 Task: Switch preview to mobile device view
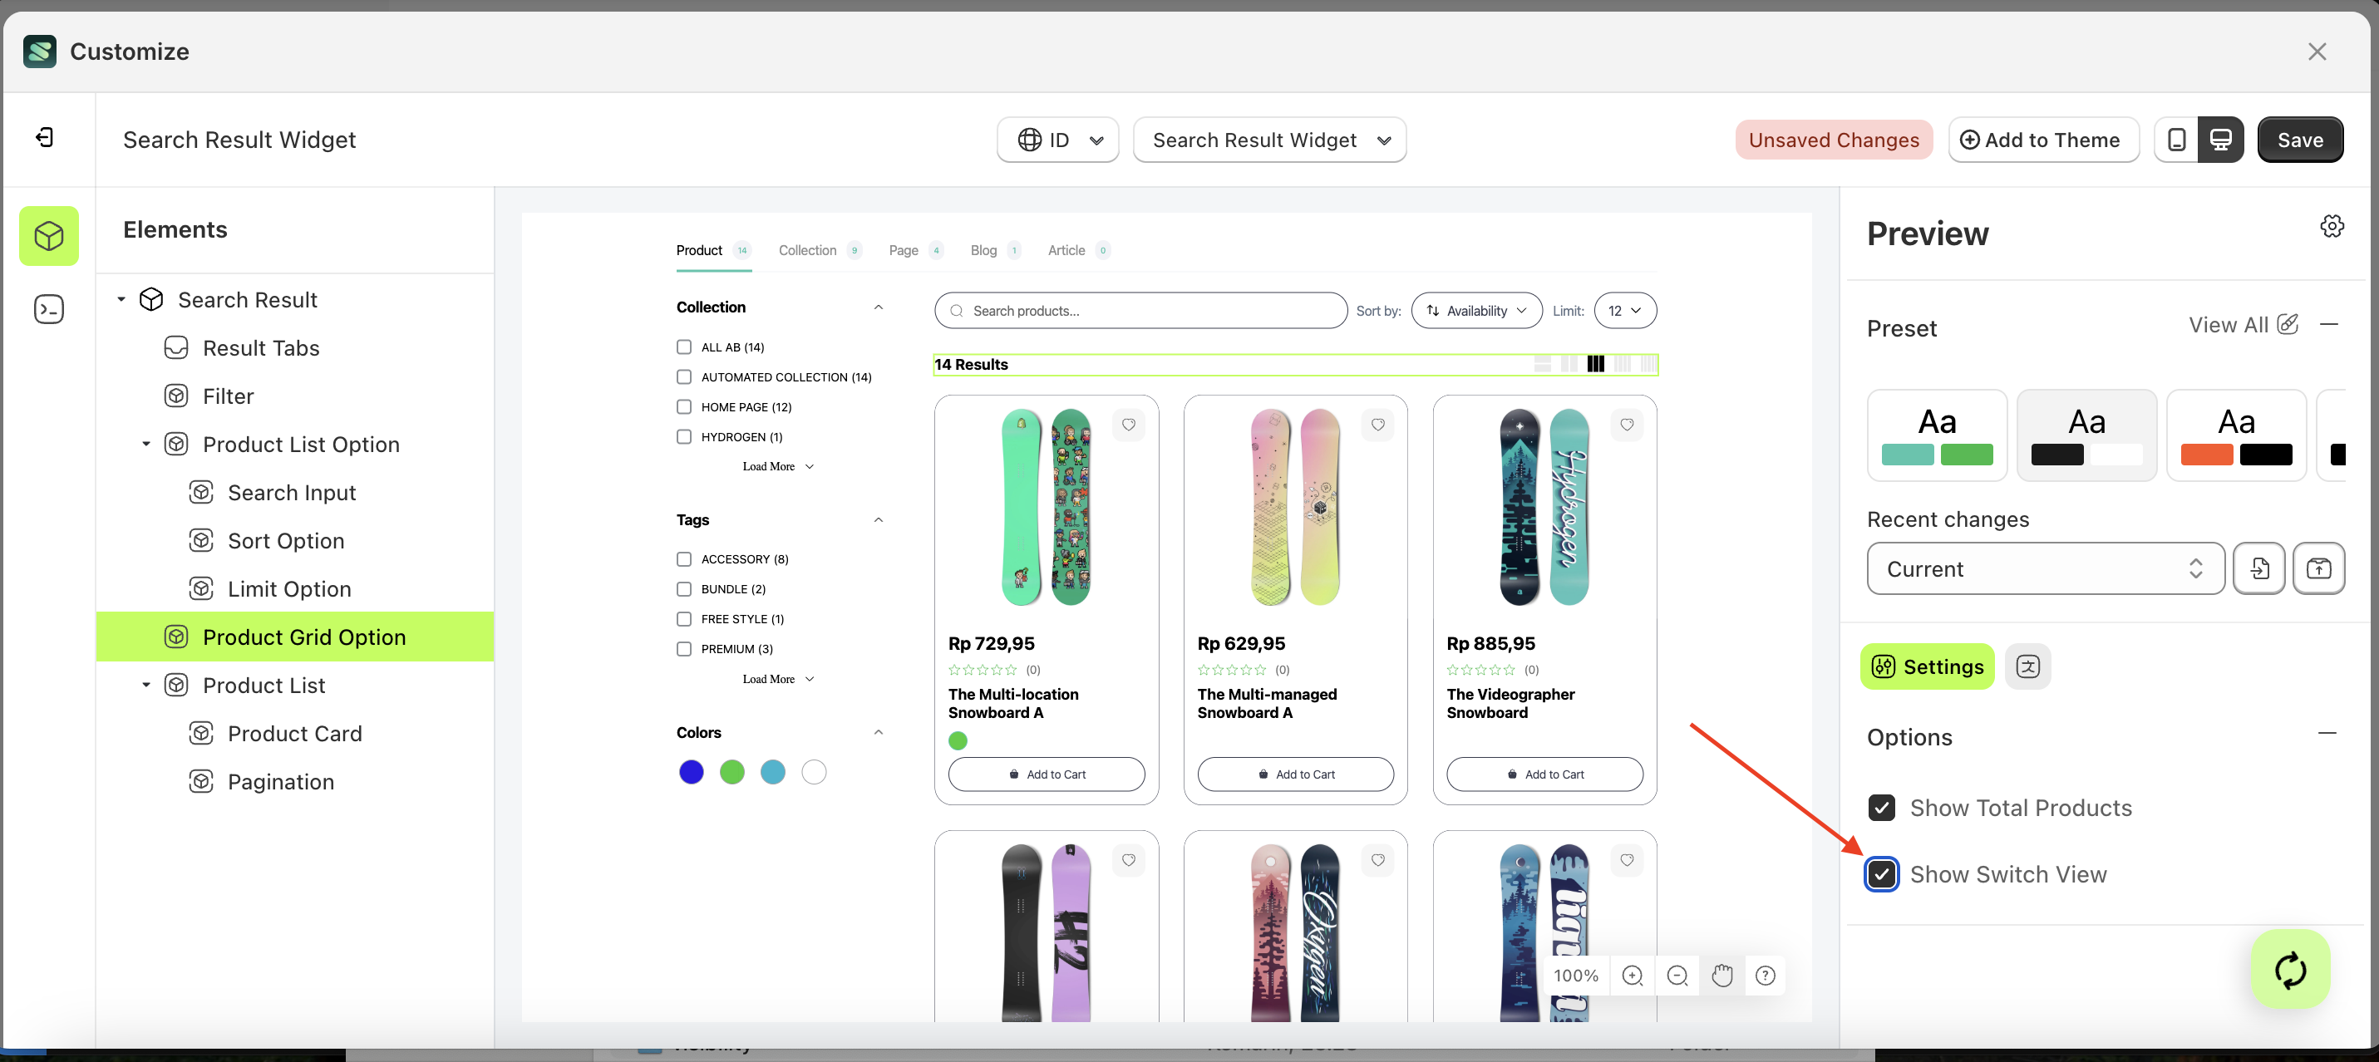tap(2177, 140)
